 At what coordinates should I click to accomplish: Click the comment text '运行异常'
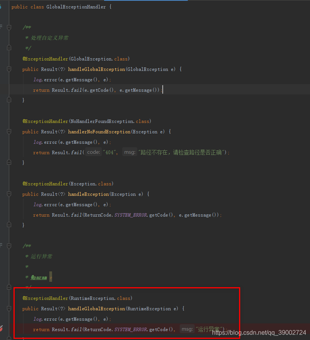coord(41,256)
